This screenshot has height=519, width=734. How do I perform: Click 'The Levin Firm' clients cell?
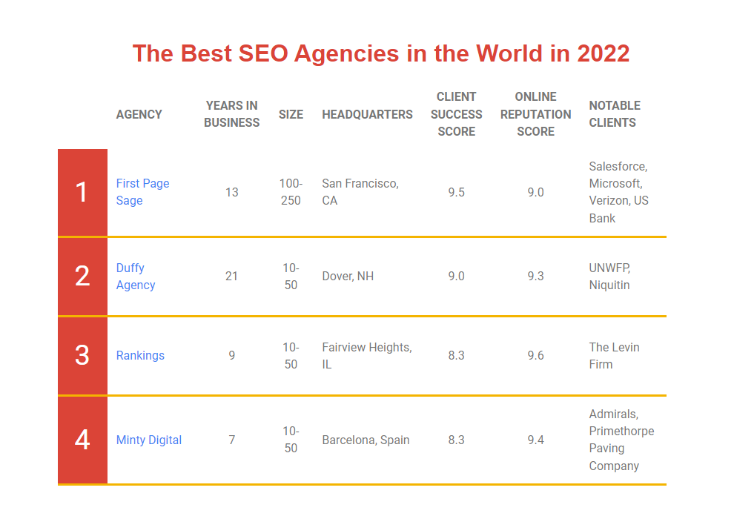click(614, 355)
